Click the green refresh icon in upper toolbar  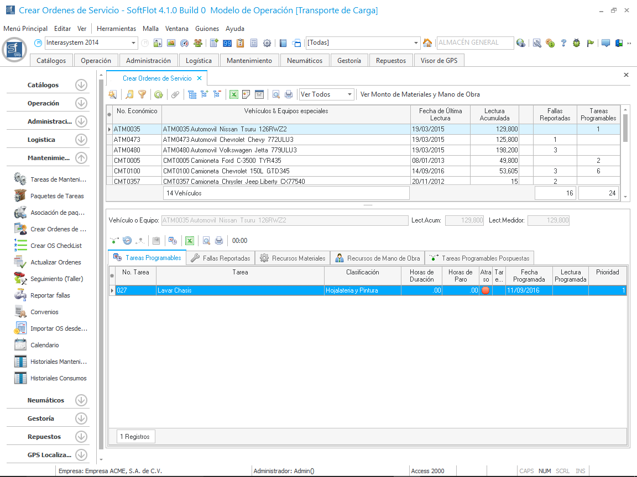point(158,94)
